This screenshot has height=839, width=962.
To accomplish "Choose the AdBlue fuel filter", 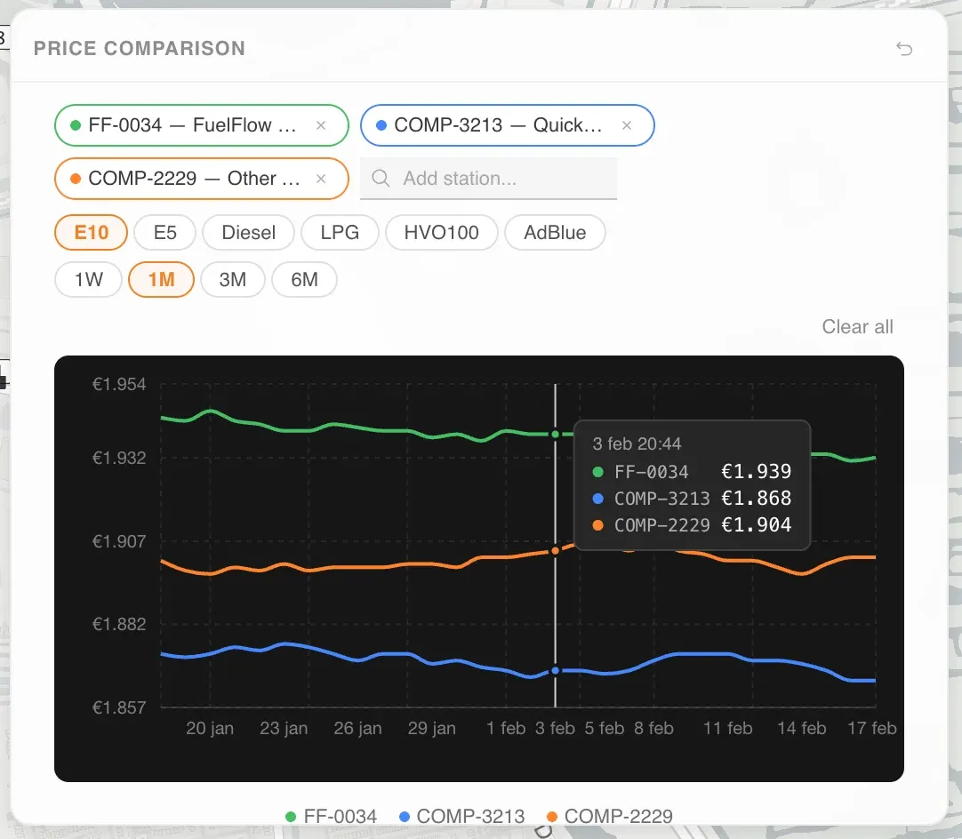I will [555, 233].
